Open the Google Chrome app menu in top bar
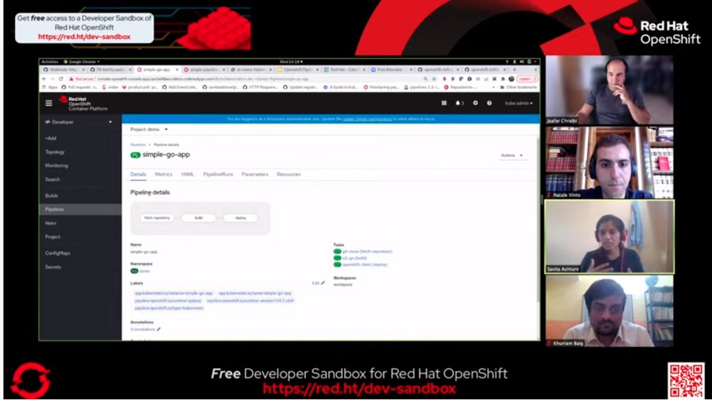Image resolution: width=712 pixels, height=400 pixels. pos(82,62)
